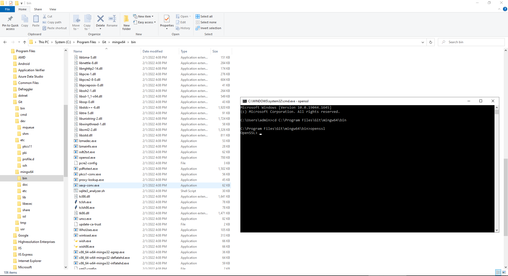The image size is (508, 276).
Task: Click the navigation pane scrollbar down arrow
Action: (x=66, y=267)
